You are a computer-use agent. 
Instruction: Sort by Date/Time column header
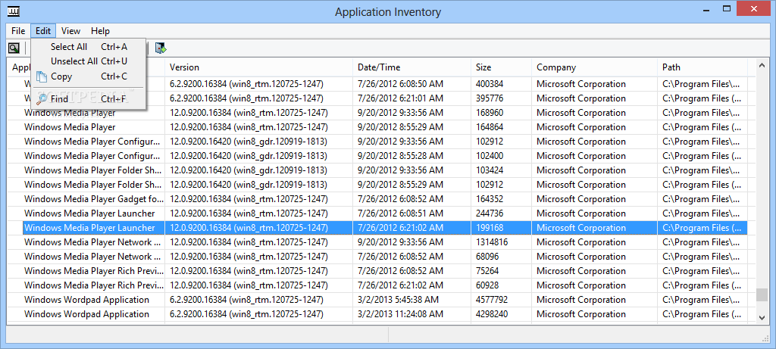(412, 67)
